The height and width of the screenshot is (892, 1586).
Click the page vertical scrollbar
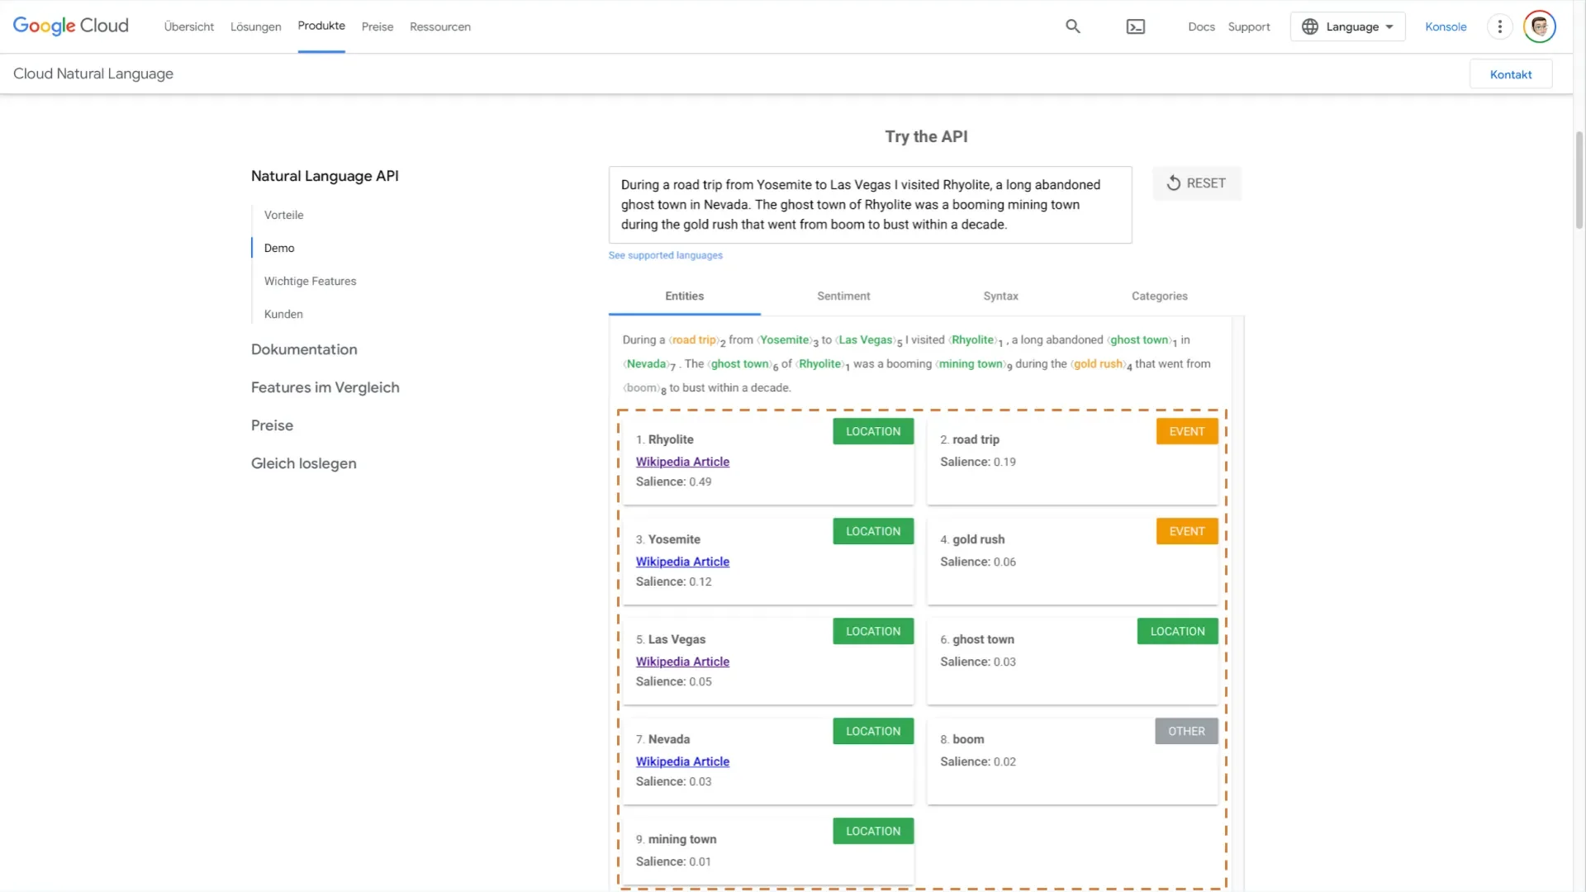(x=1579, y=179)
